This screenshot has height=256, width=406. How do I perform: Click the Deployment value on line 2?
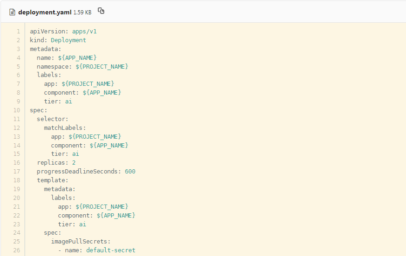(68, 40)
